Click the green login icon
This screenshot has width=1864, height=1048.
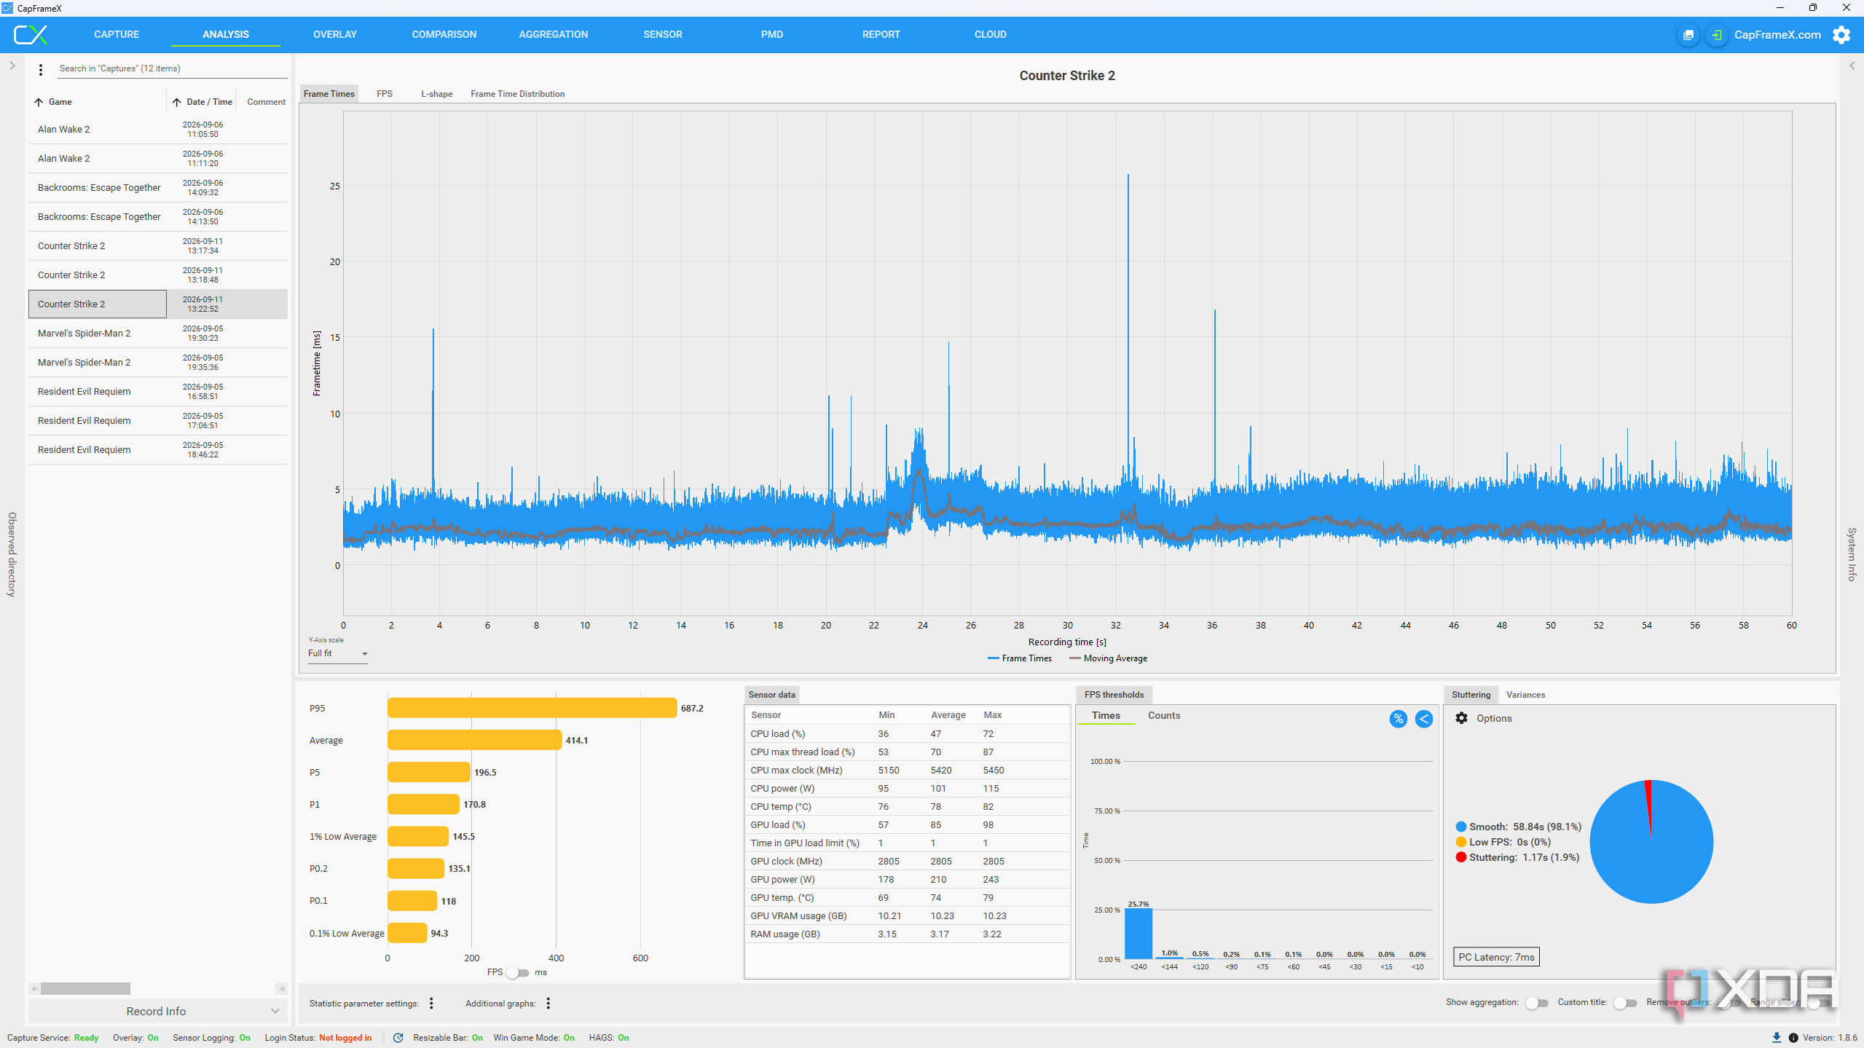pyautogui.click(x=1716, y=35)
